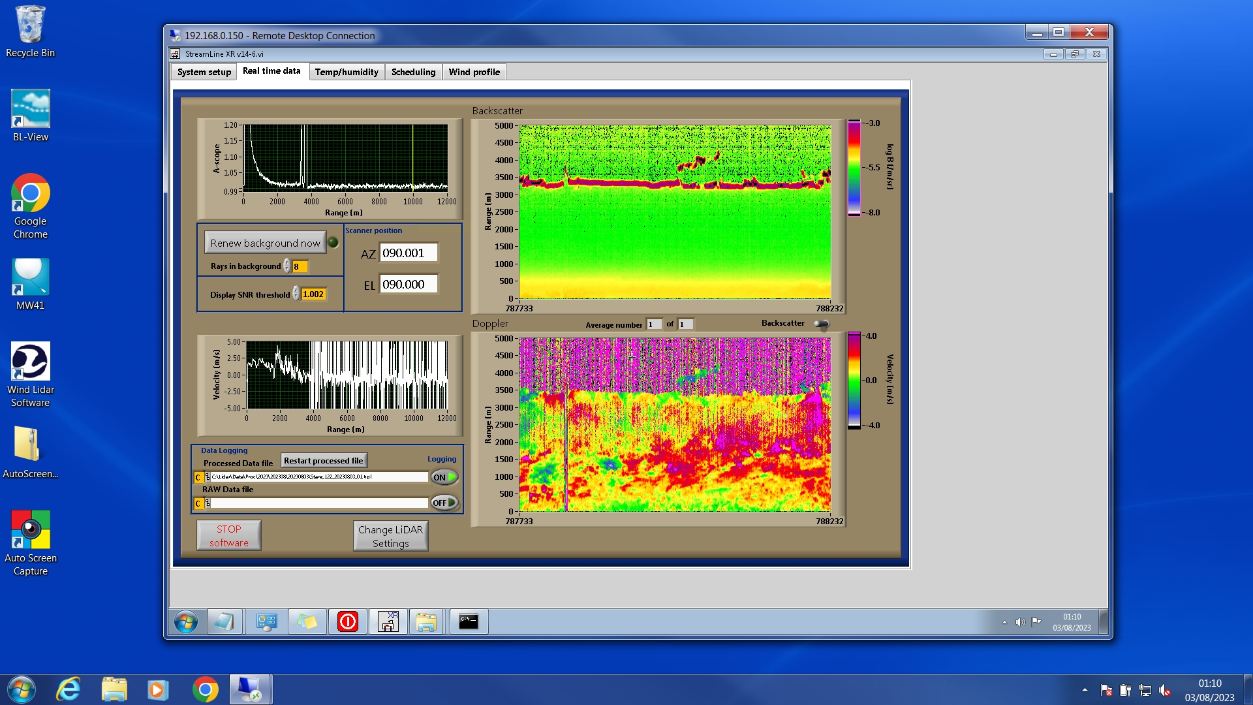Image resolution: width=1253 pixels, height=705 pixels.
Task: Open the Temp/humidity tab
Action: coord(346,72)
